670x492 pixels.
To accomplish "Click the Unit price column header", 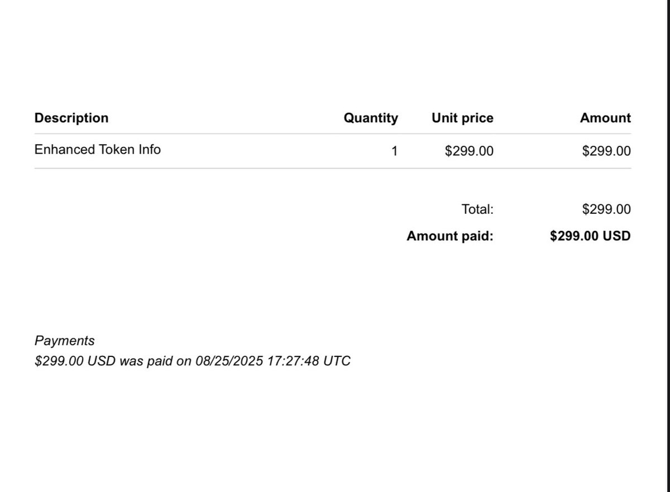I will pos(462,118).
